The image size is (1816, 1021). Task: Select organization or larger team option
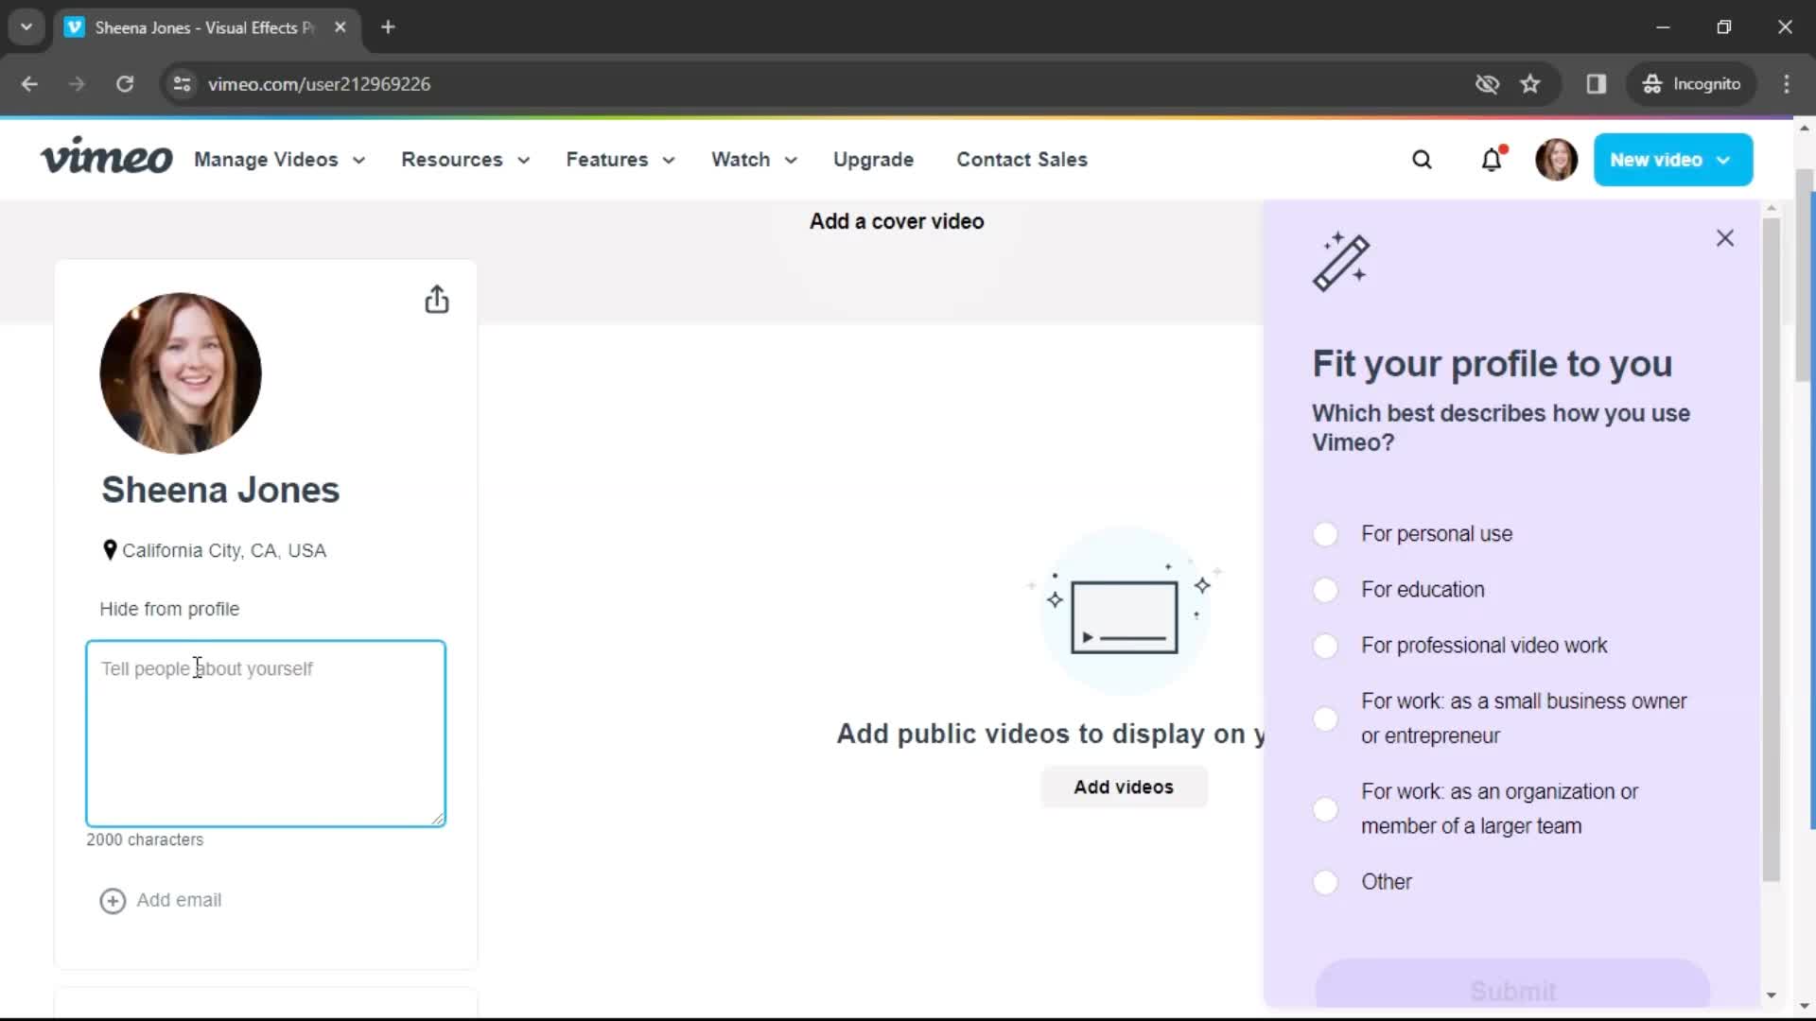pos(1325,809)
